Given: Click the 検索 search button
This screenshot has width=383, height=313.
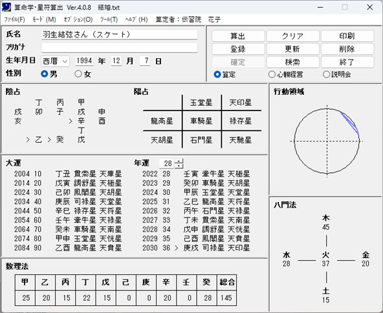Looking at the screenshot, I should 292,62.
